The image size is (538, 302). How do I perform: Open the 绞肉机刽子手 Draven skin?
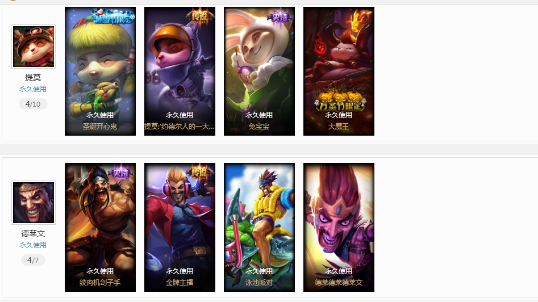coord(100,227)
